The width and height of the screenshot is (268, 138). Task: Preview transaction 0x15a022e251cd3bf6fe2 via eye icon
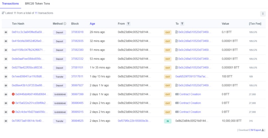pos(6,103)
